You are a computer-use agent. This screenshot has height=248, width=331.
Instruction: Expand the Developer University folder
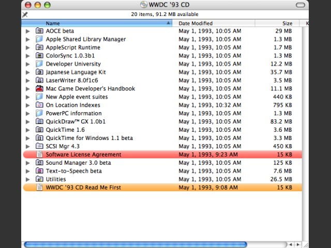(27, 64)
